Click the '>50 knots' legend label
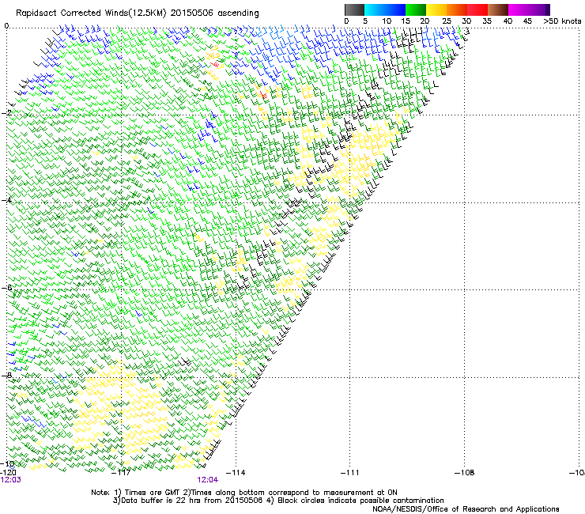This screenshot has width=585, height=514. click(562, 21)
